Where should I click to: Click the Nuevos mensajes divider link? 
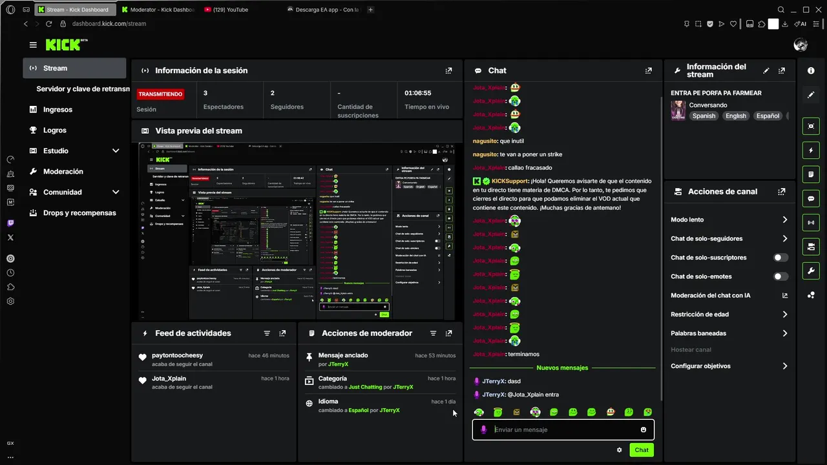pos(562,367)
